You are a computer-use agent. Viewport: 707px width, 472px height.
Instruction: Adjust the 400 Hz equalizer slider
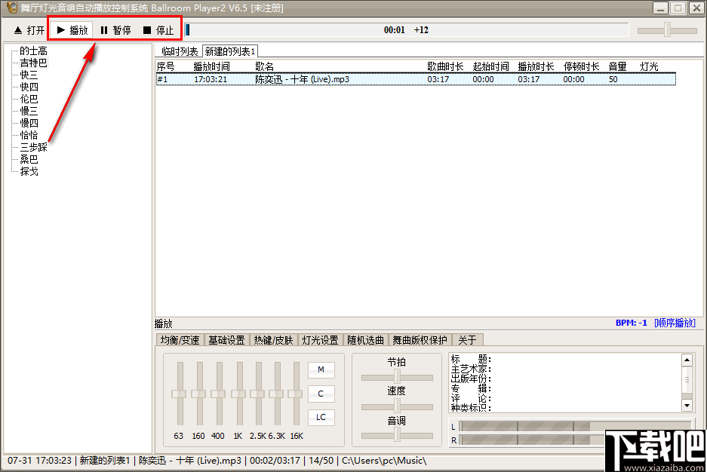pos(219,394)
